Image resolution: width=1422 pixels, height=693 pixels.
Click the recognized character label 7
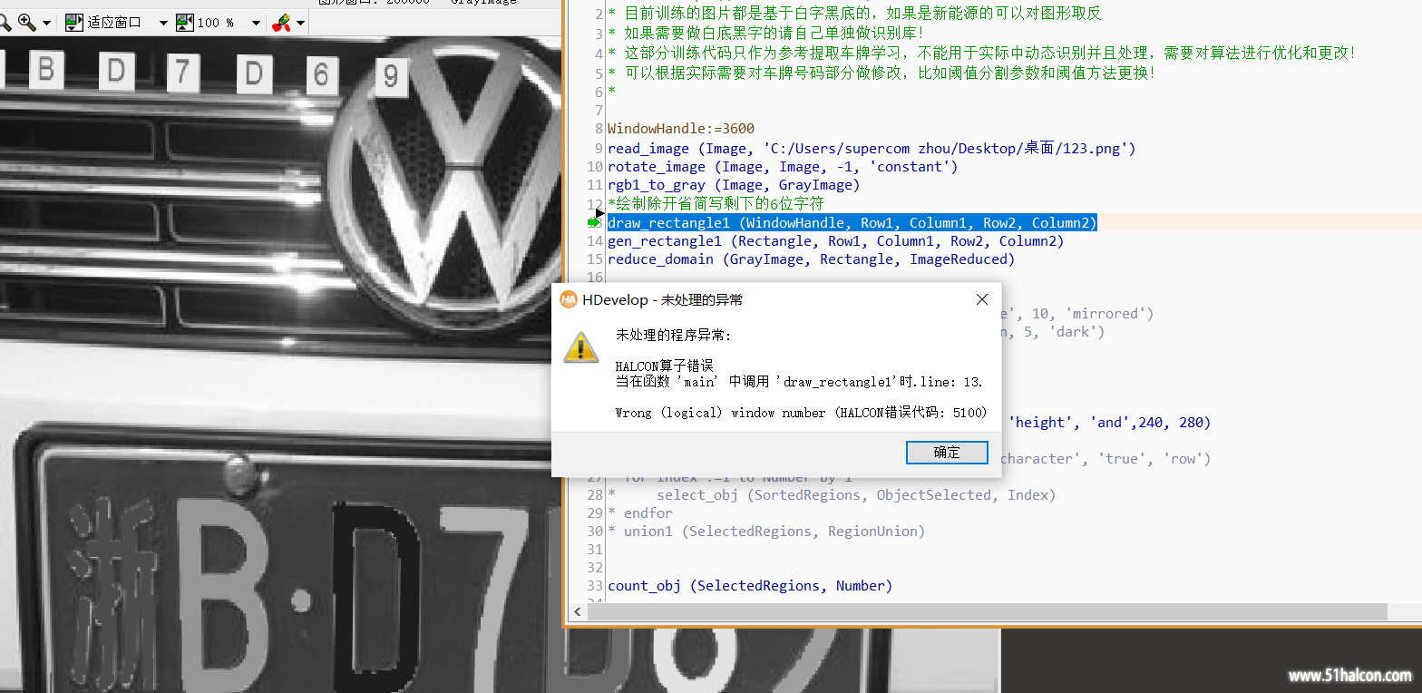(182, 73)
